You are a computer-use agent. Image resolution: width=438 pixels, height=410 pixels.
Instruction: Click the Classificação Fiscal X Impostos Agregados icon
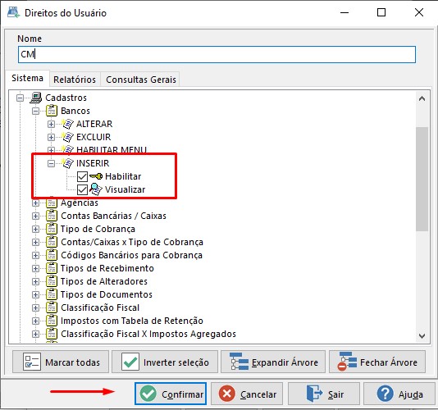[x=52, y=334]
